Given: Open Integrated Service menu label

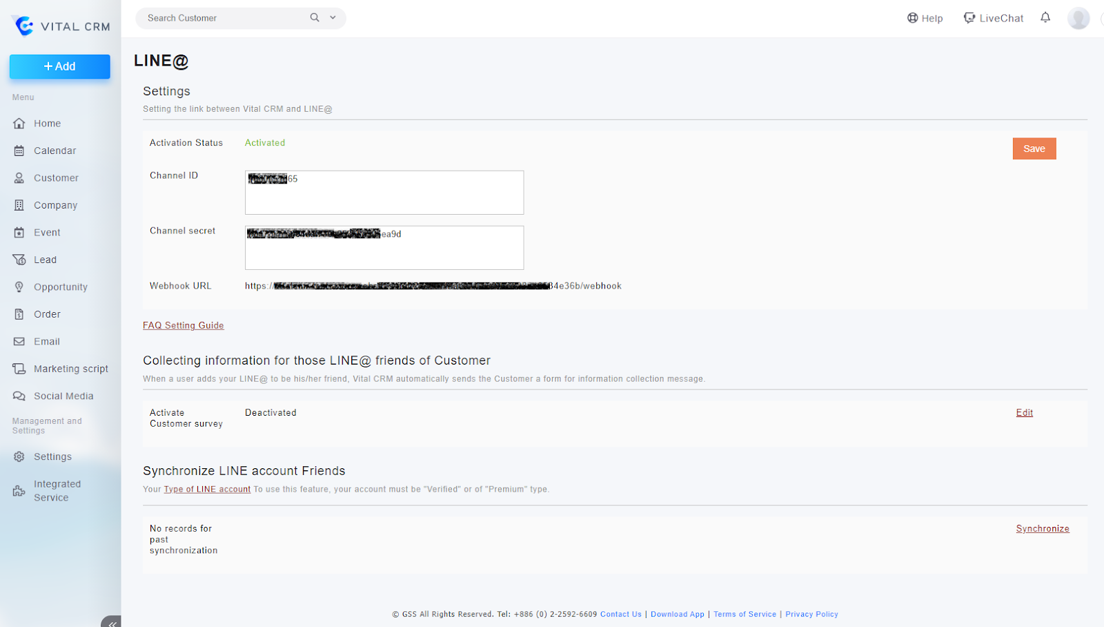Looking at the screenshot, I should pos(57,491).
